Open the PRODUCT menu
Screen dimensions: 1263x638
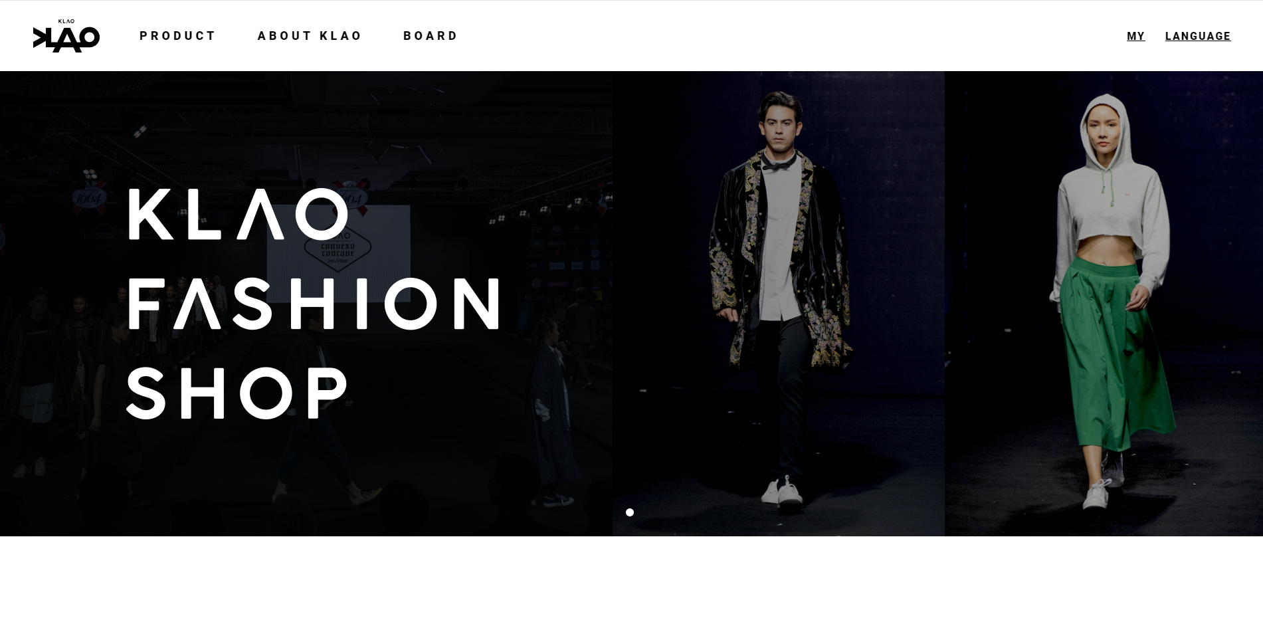(x=178, y=36)
